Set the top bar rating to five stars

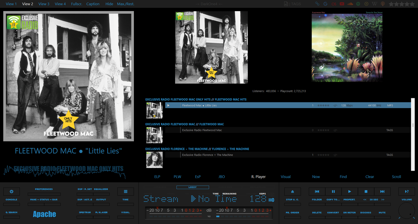412,4
